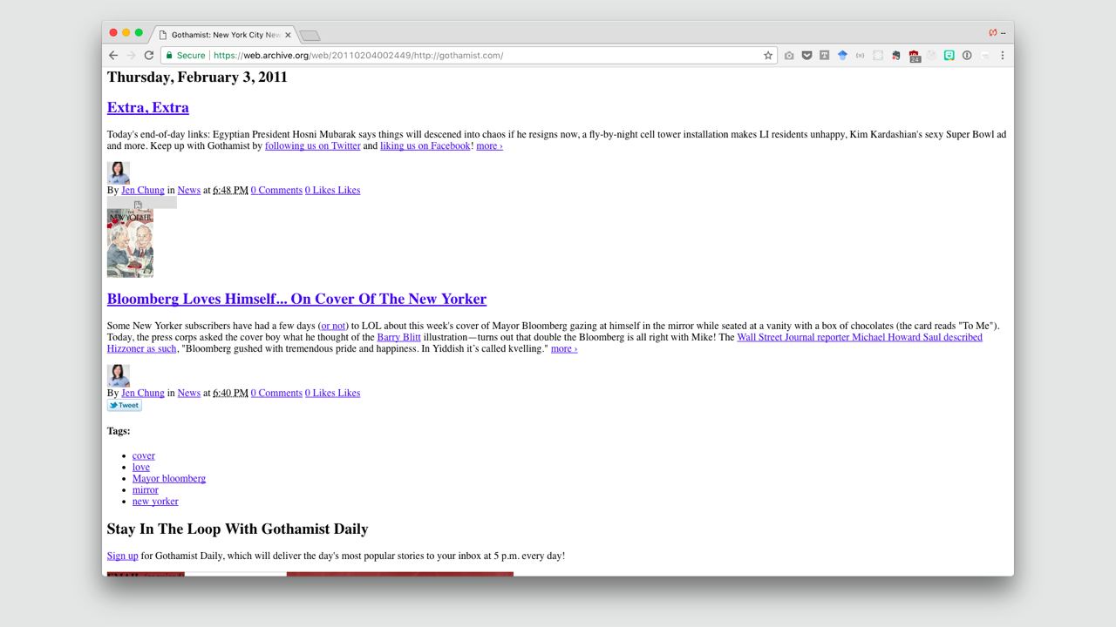The image size is (1116, 627).
Task: Close the Gothamist browser tab
Action: click(x=288, y=35)
